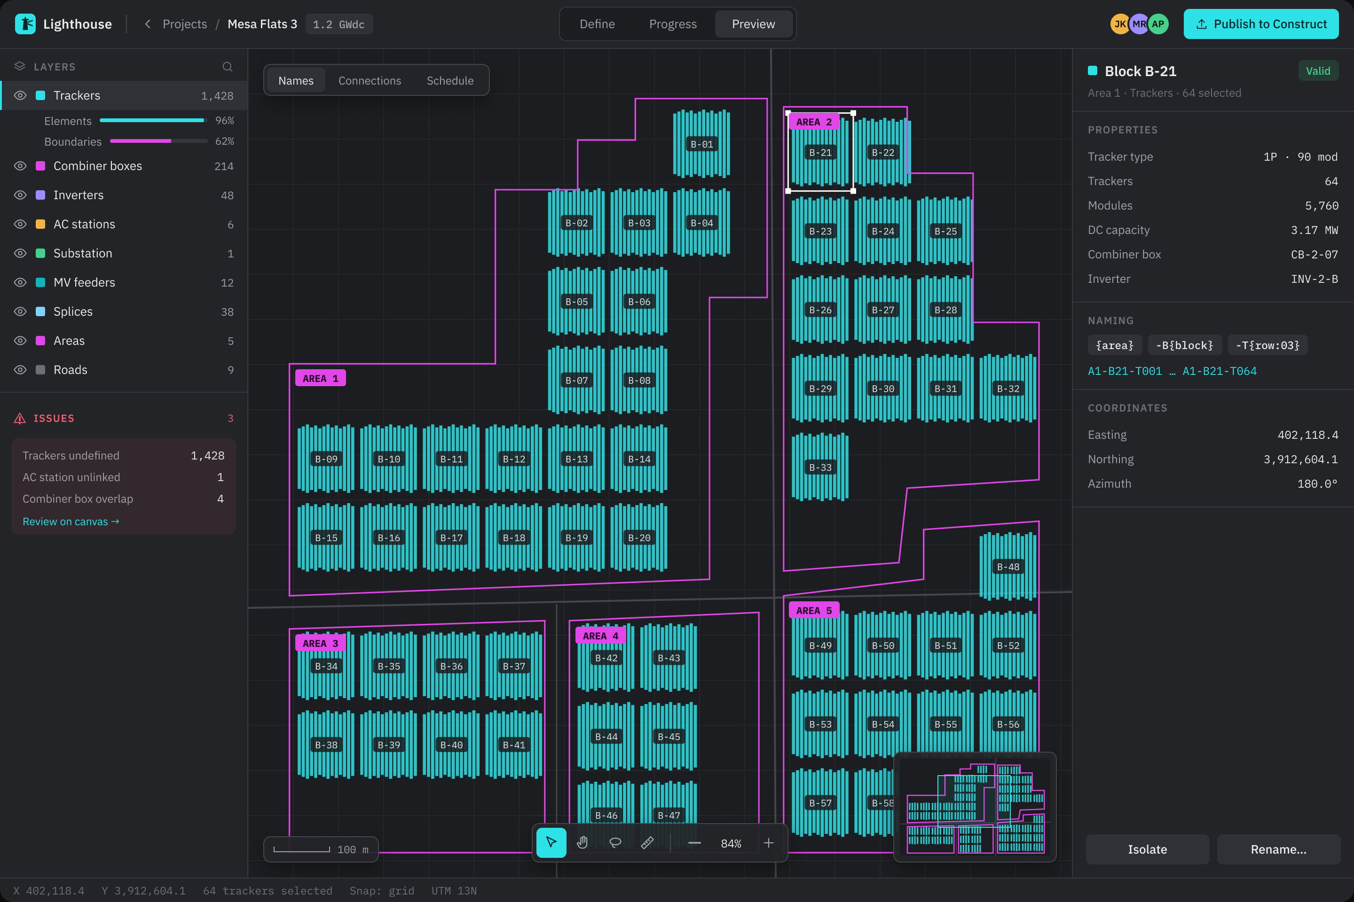Hide the Combiner boxes layer
The width and height of the screenshot is (1354, 902).
tap(20, 166)
